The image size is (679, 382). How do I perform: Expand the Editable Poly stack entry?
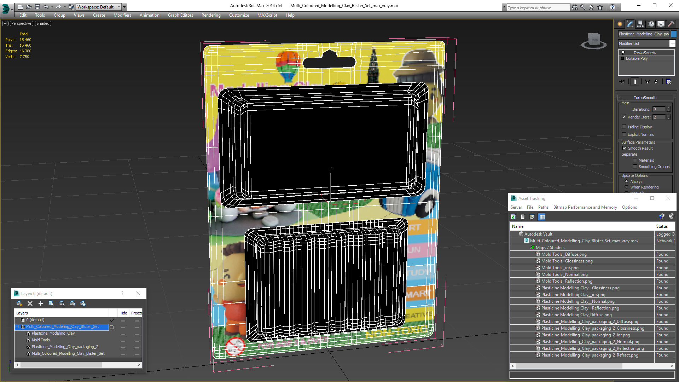(622, 58)
